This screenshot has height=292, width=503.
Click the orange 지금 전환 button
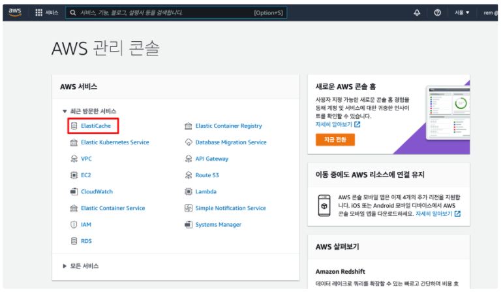[335, 140]
